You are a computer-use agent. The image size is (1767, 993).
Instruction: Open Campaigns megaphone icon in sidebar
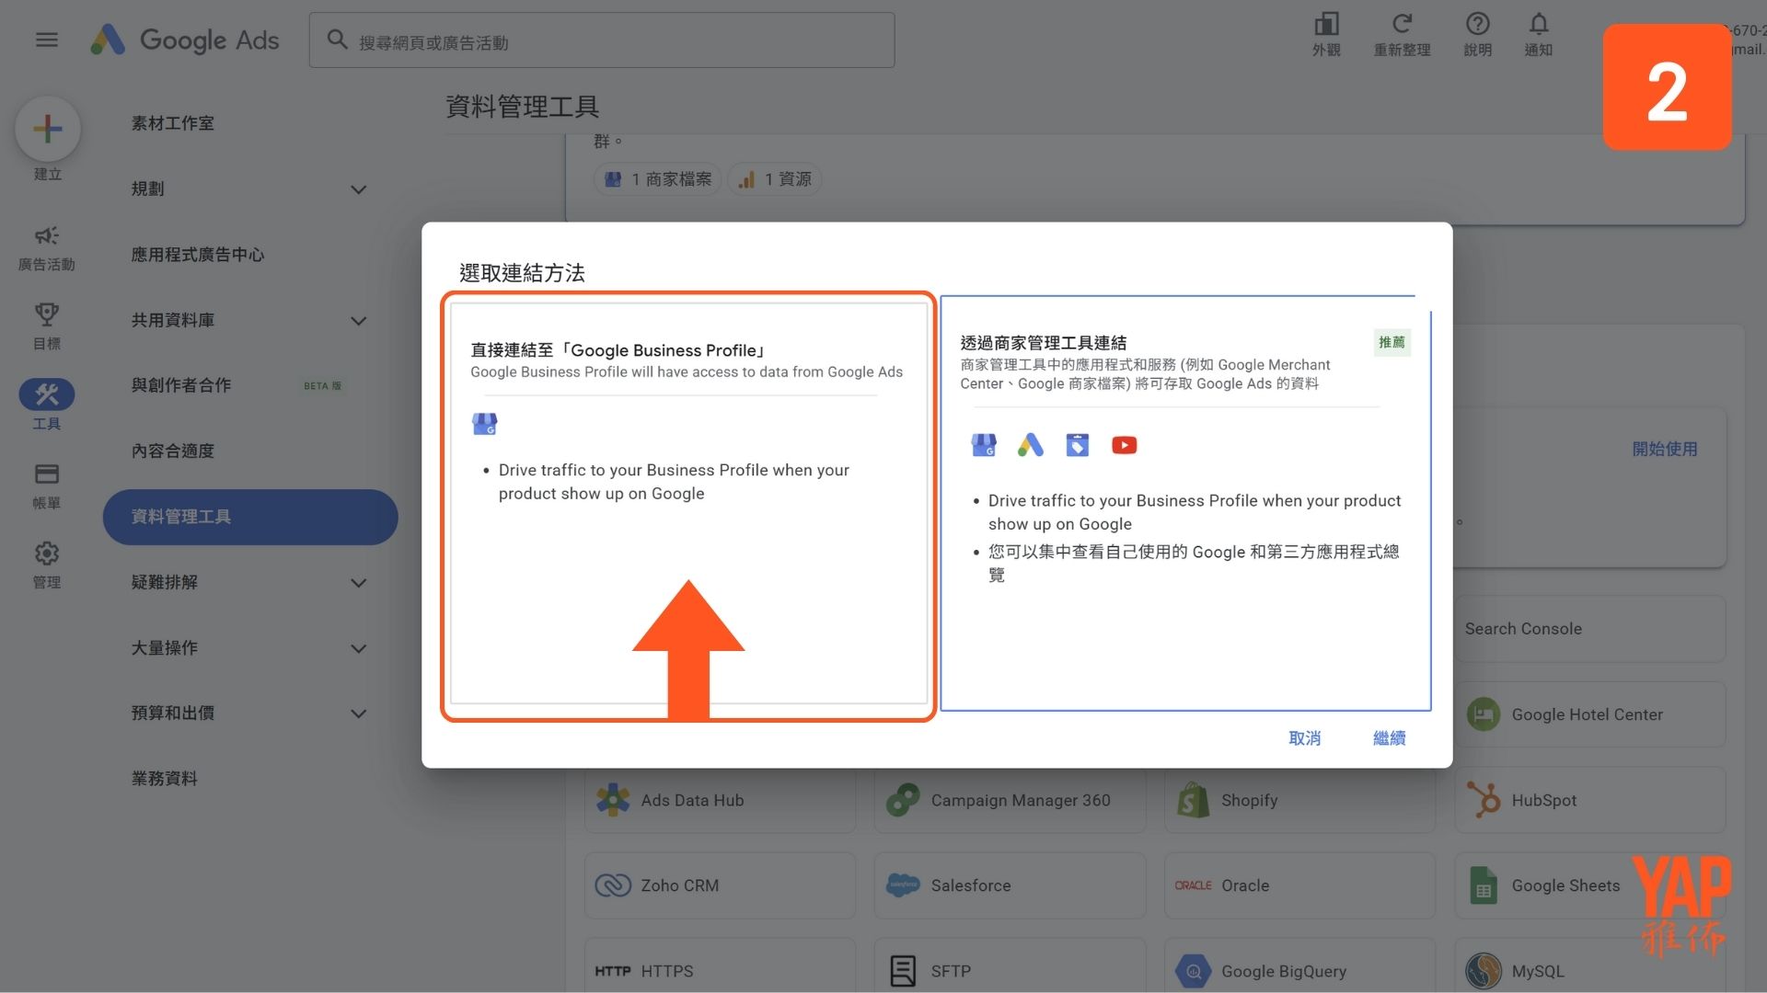pos(46,236)
